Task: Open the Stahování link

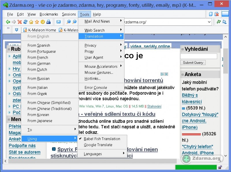Action: pyautogui.click(x=154, y=106)
